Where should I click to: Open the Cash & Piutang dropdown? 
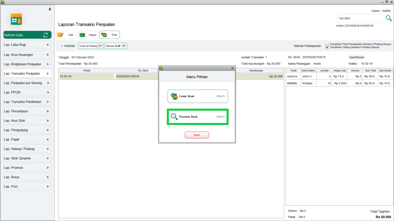click(100, 46)
